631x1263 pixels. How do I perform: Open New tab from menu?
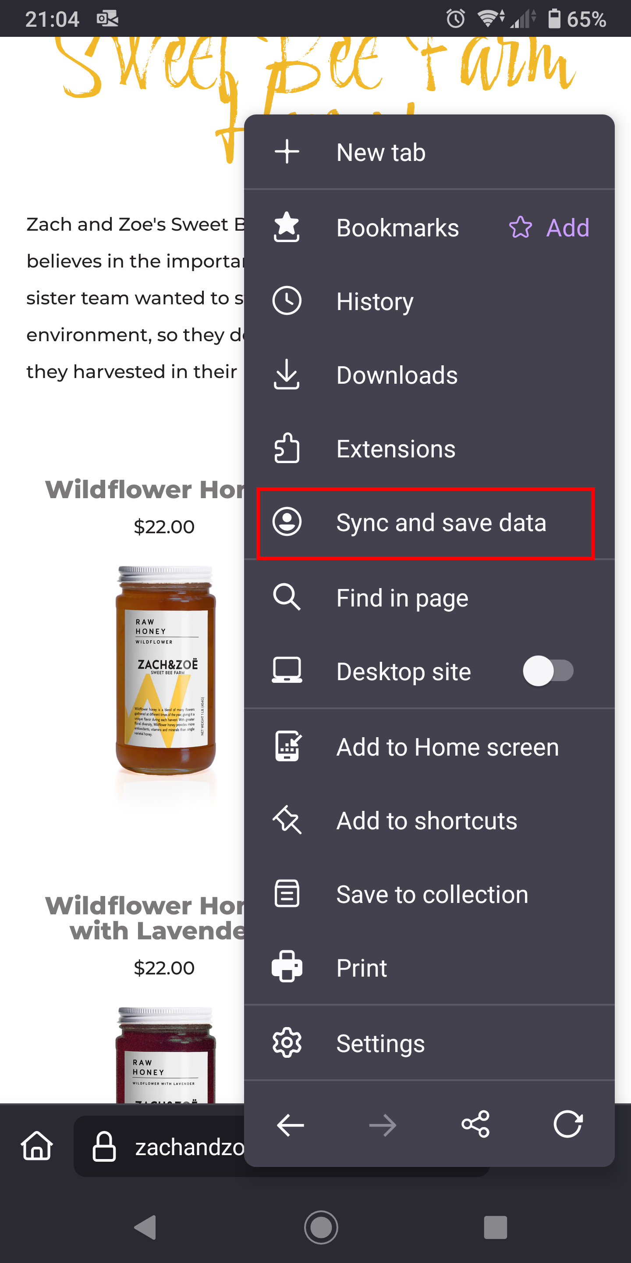tap(429, 152)
